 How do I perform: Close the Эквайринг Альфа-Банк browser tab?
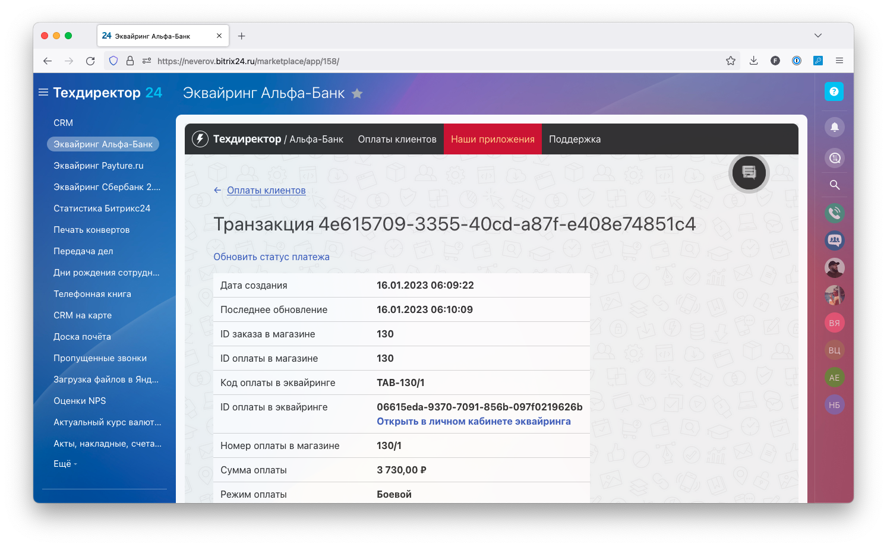pos(219,36)
